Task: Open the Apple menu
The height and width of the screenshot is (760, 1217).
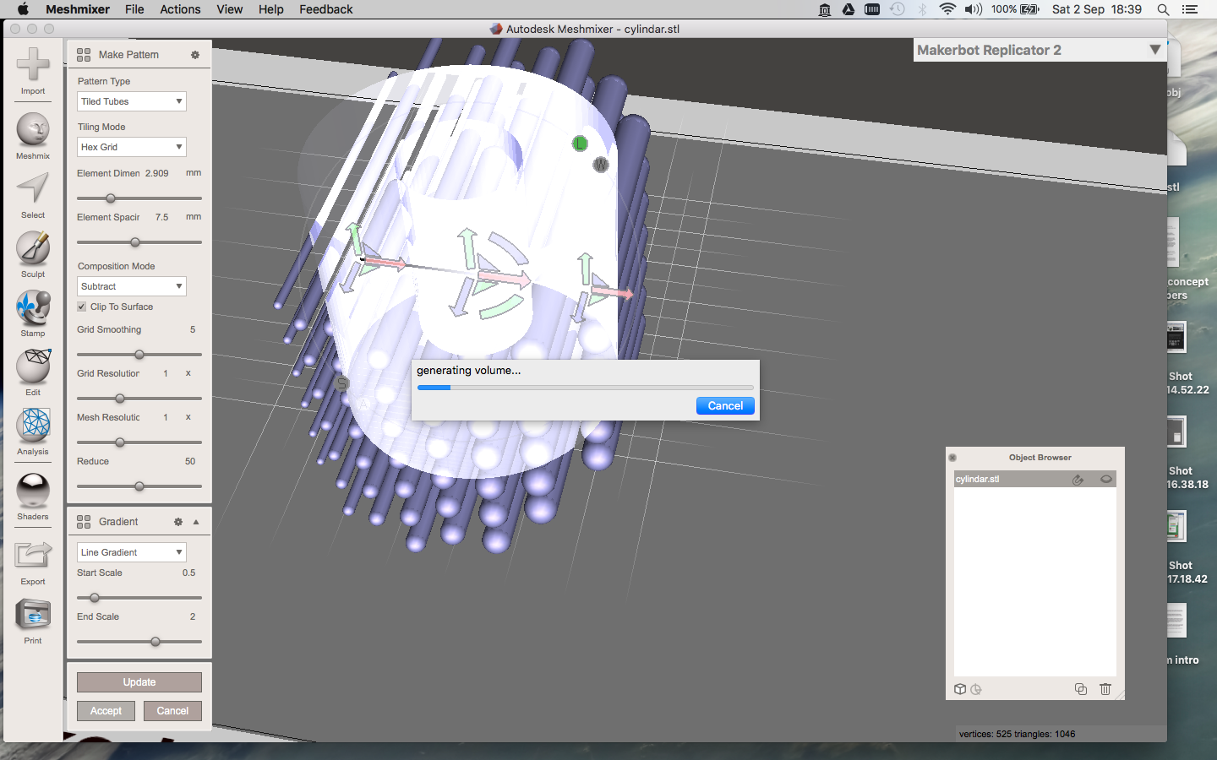Action: pyautogui.click(x=23, y=9)
